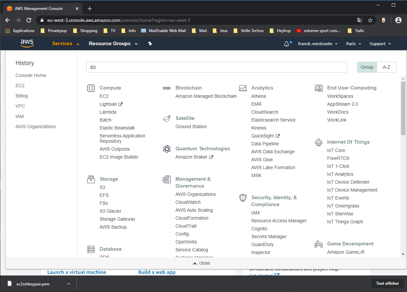Open the franck.verstraete account dropdown
Viewport: 407px width, 292px height.
pyautogui.click(x=318, y=44)
